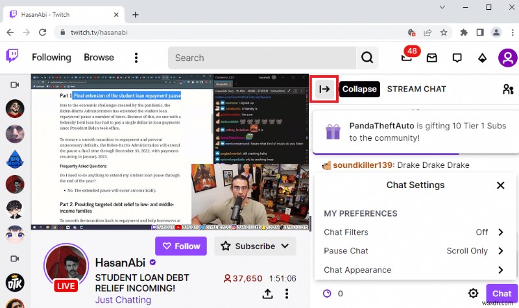519x308 pixels.
Task: Open chat settings gear icon
Action: click(x=473, y=293)
